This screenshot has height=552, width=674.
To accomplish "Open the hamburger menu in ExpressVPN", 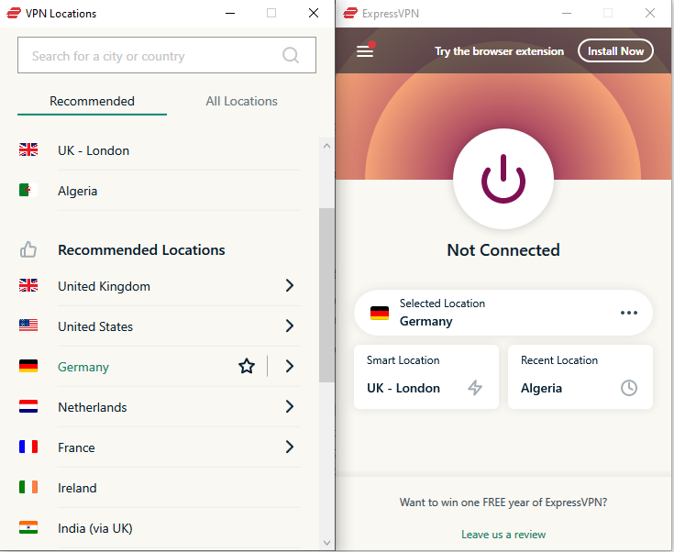I will click(365, 51).
